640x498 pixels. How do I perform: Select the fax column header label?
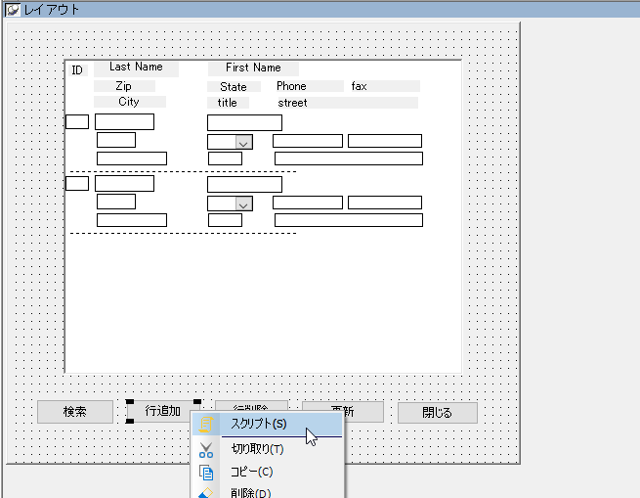click(x=360, y=86)
